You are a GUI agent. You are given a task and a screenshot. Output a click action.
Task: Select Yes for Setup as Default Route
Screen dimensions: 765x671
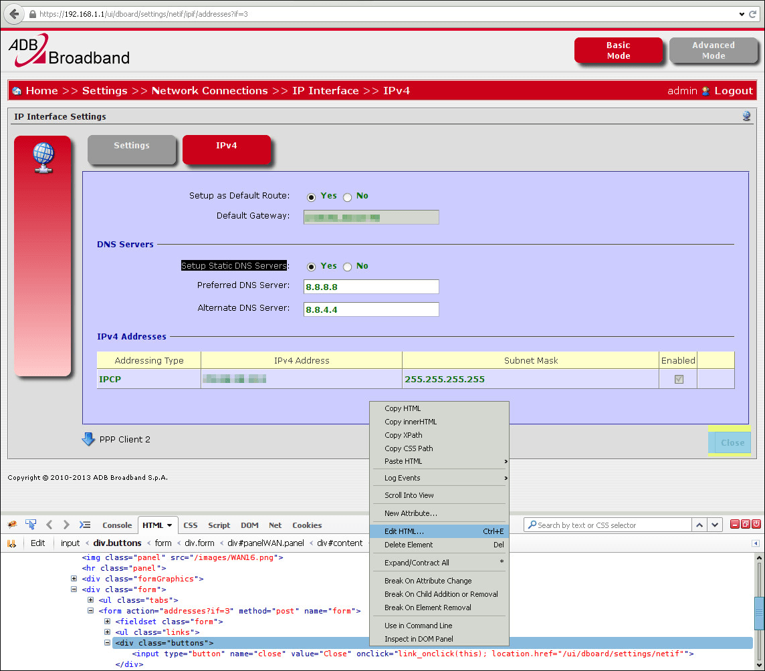[311, 197]
